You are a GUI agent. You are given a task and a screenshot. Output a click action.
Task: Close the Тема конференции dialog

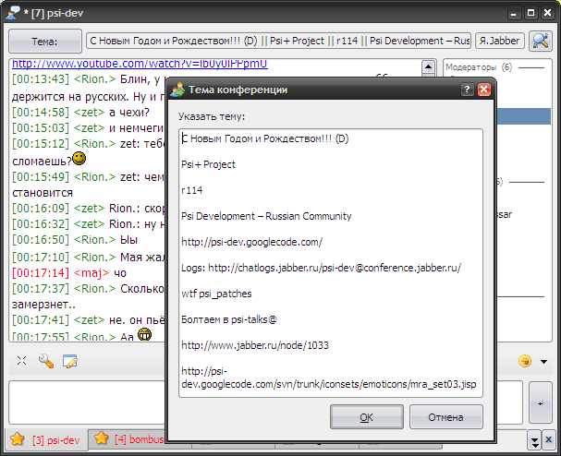(x=483, y=90)
